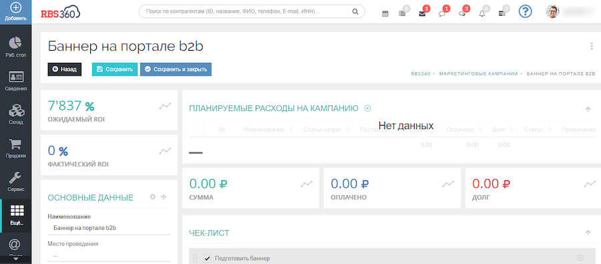Screen dimensions: 601x264
Task: Collapse Планируемые расходы на кампанию panel
Action: pos(588,109)
